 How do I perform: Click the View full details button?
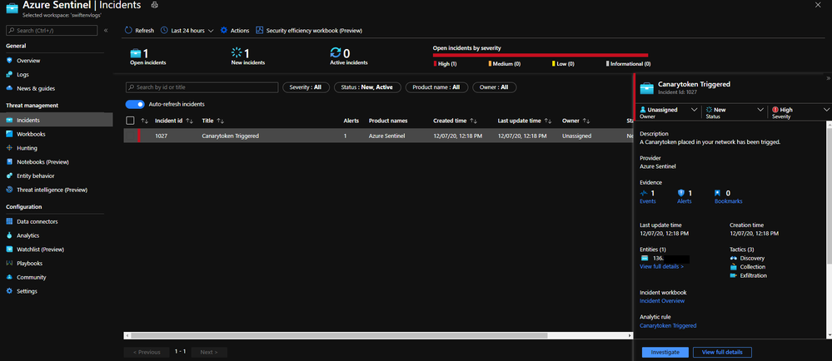coord(722,352)
